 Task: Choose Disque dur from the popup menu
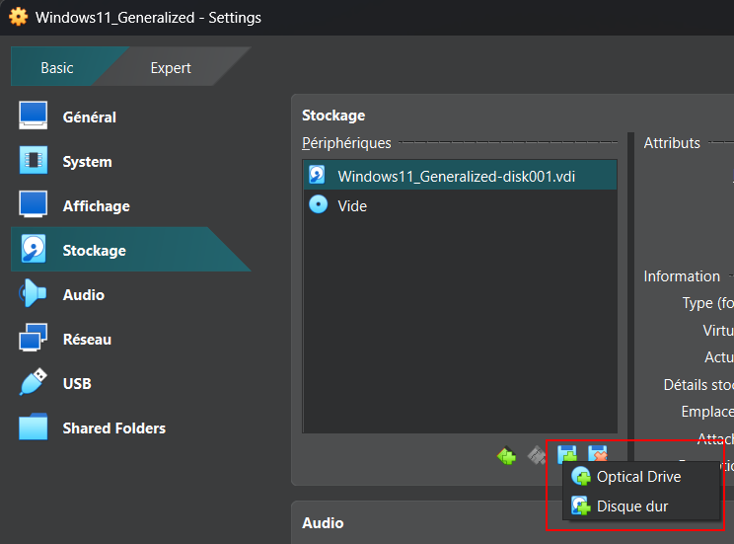[641, 506]
